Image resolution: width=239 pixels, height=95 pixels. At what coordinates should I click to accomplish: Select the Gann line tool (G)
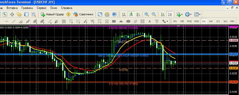pyautogui.click(x=50, y=21)
